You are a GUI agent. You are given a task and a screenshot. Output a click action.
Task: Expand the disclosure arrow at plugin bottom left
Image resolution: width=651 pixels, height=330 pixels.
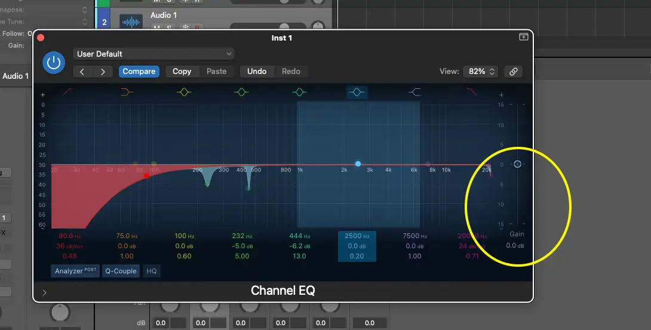[x=45, y=292]
